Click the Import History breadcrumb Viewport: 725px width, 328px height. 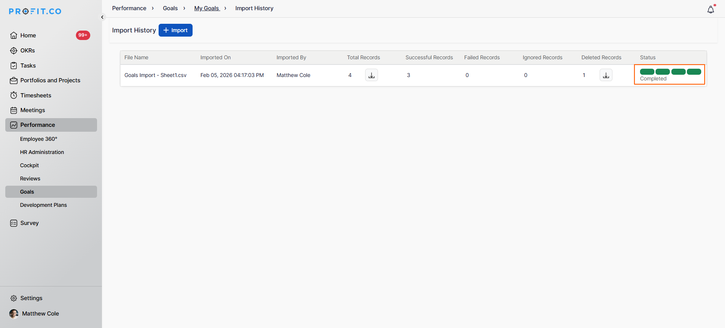[x=254, y=8]
